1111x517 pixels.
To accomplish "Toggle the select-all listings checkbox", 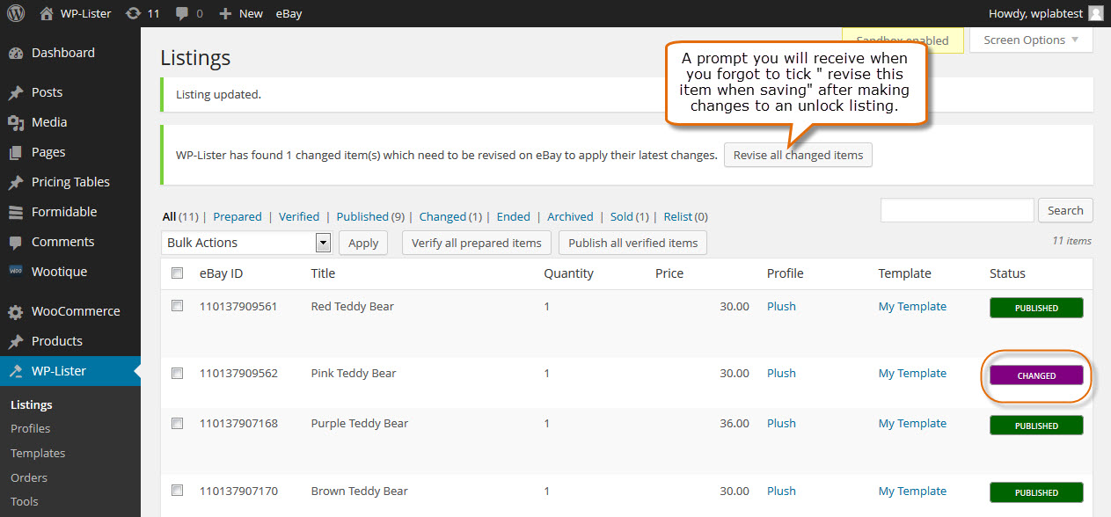I will coord(177,273).
